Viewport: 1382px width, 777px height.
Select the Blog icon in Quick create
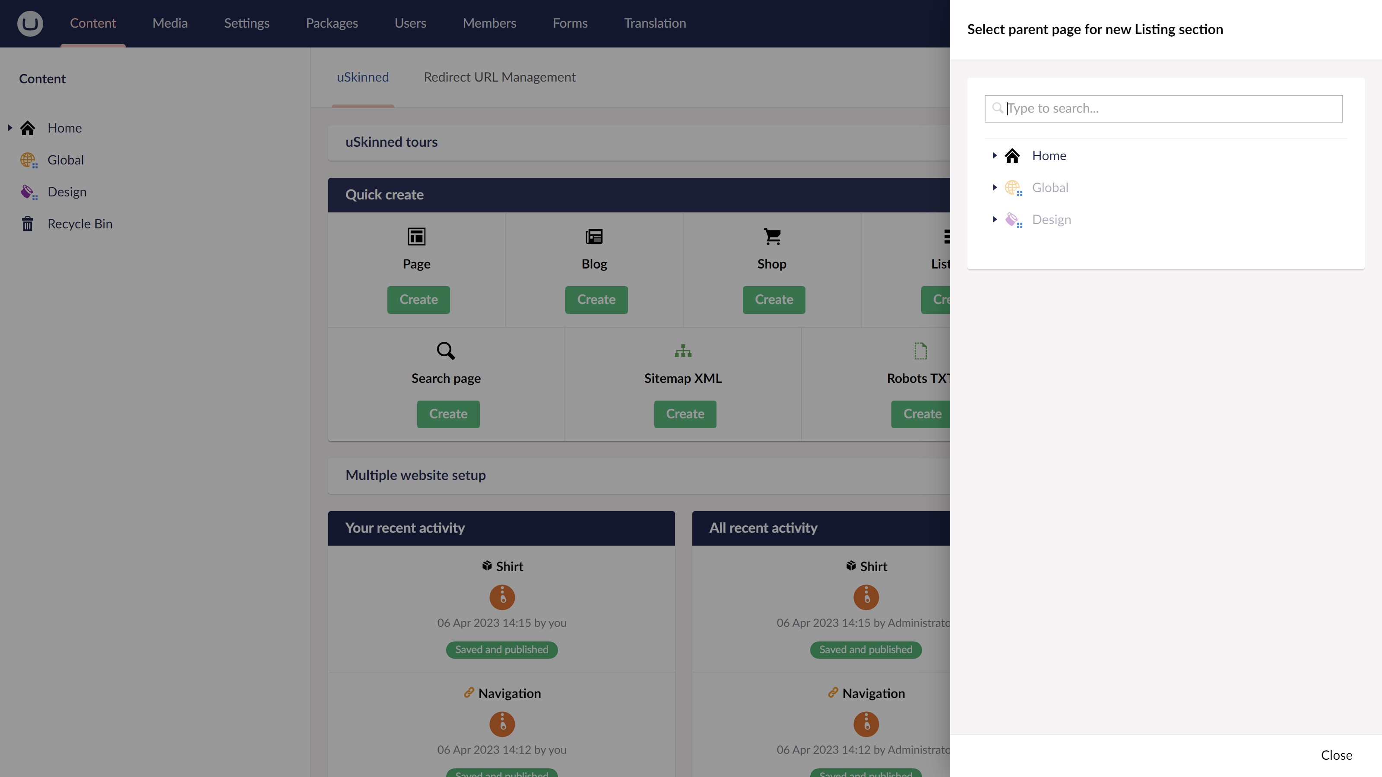(594, 236)
